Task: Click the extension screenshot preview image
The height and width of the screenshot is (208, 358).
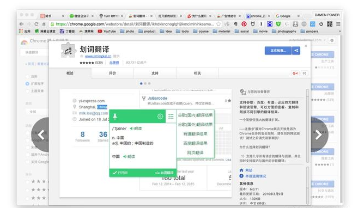Action: tap(145, 143)
